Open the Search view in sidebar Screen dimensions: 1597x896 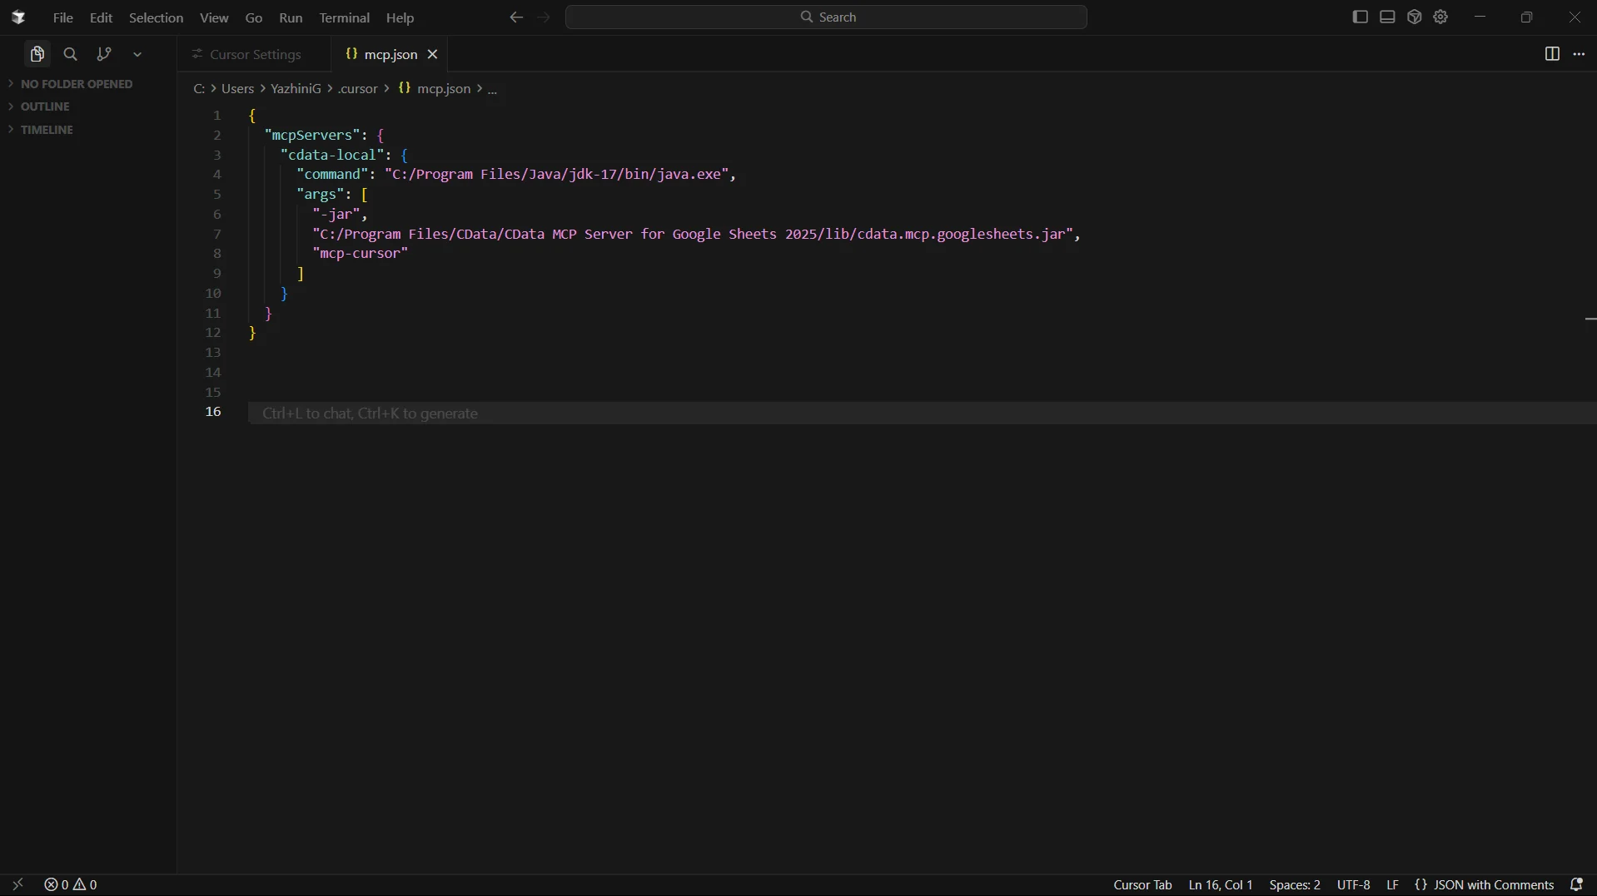[x=71, y=54]
